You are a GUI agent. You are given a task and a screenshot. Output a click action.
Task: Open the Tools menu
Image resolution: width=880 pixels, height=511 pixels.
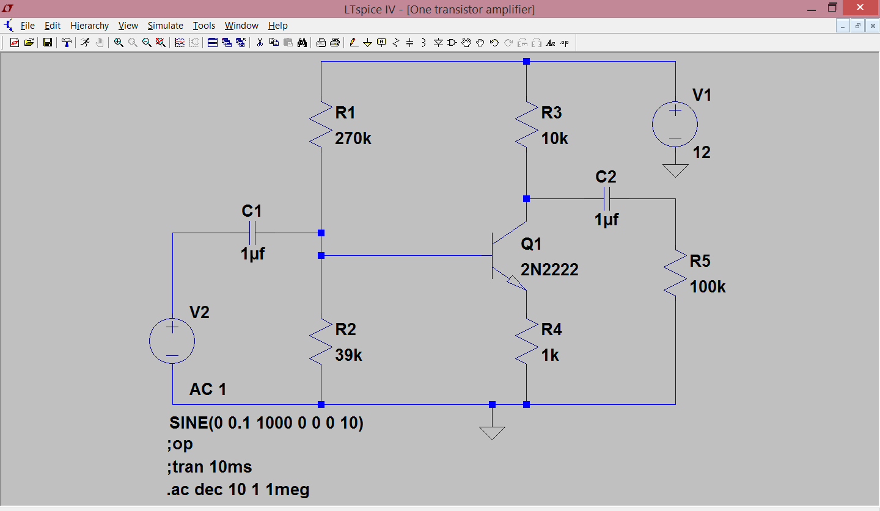coord(204,26)
